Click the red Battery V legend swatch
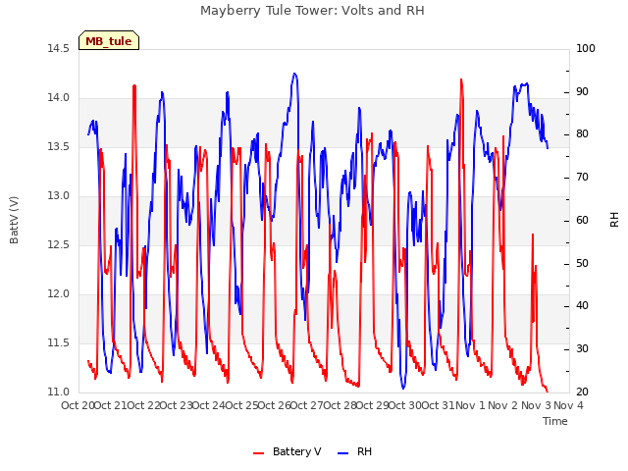 click(259, 453)
